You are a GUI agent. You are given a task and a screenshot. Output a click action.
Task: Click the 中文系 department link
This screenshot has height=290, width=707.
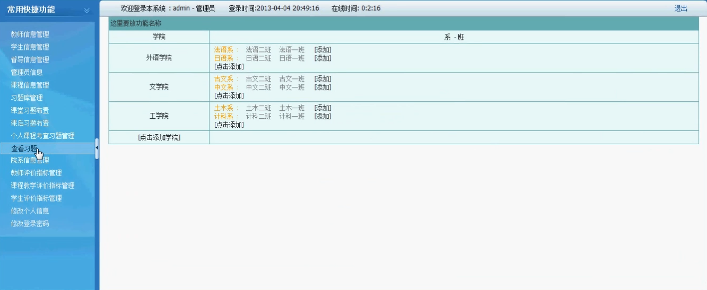tap(224, 87)
